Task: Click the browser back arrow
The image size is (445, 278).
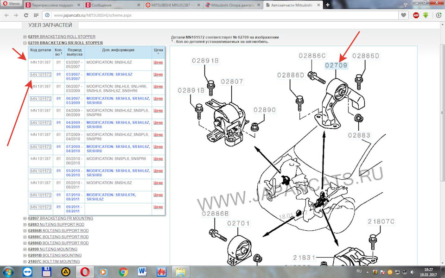Action: [6, 15]
